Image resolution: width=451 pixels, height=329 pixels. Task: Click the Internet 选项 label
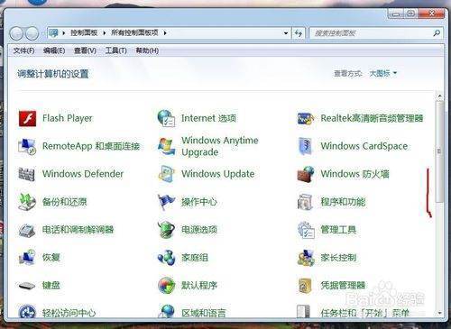(x=209, y=118)
